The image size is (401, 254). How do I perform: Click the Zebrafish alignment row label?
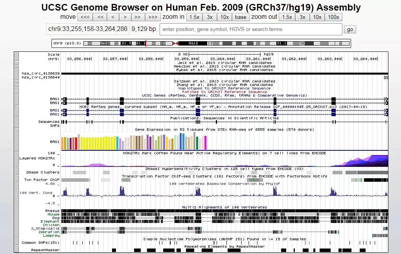(49, 232)
